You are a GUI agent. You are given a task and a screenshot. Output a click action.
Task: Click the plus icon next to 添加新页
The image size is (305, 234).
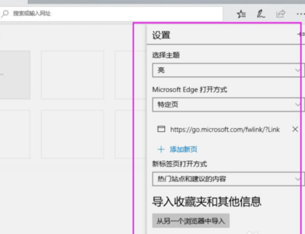tap(161, 149)
